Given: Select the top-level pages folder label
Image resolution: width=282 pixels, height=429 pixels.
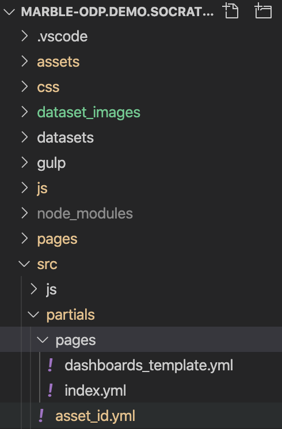Looking at the screenshot, I should (x=57, y=240).
